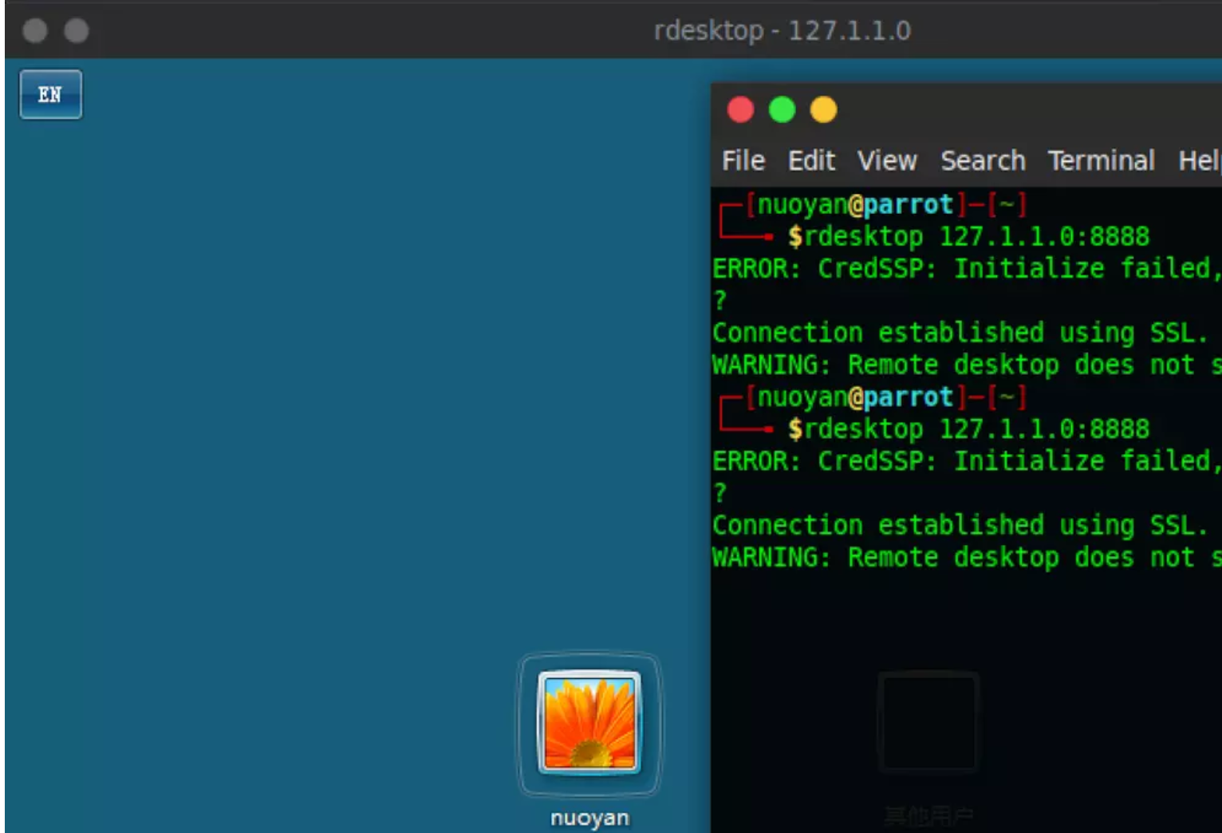This screenshot has width=1222, height=833.
Task: Click the last WARNING Remote desktop line
Action: pos(967,557)
